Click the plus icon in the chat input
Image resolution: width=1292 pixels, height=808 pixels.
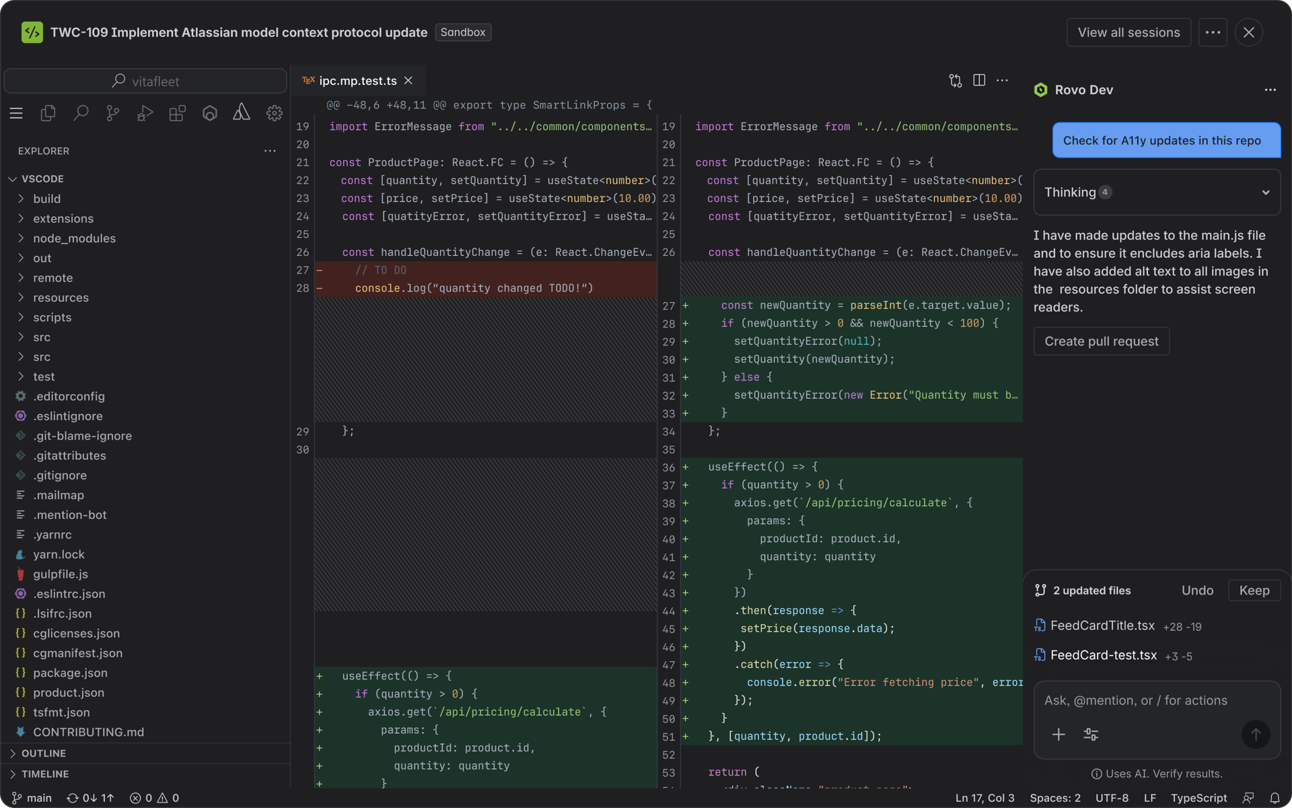coord(1058,735)
